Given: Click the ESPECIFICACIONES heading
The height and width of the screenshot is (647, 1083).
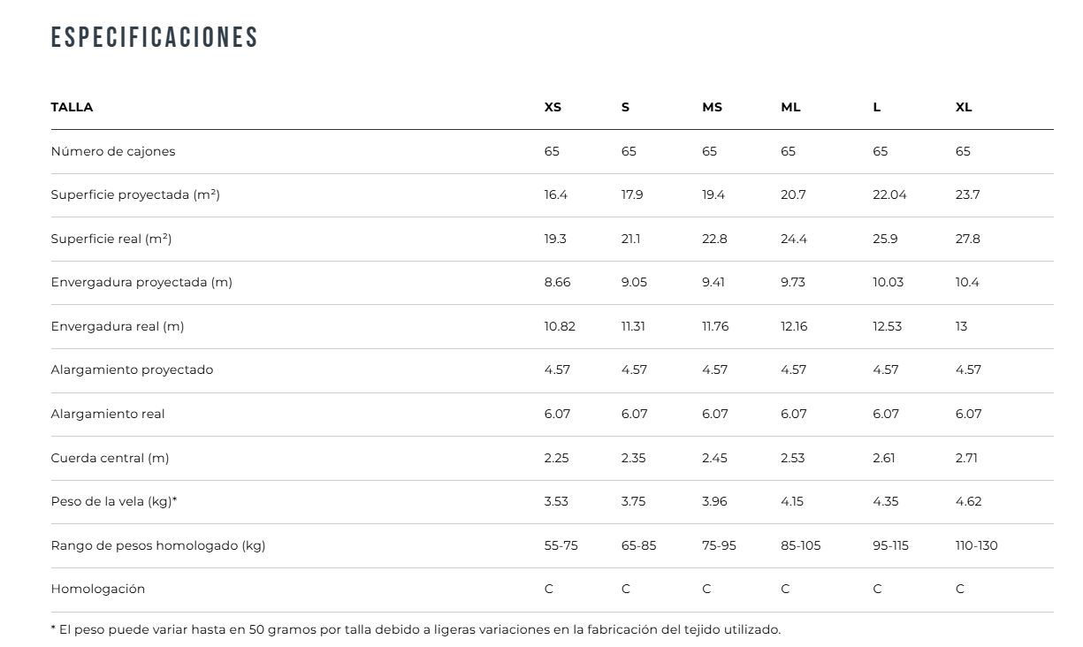Looking at the screenshot, I should (155, 37).
